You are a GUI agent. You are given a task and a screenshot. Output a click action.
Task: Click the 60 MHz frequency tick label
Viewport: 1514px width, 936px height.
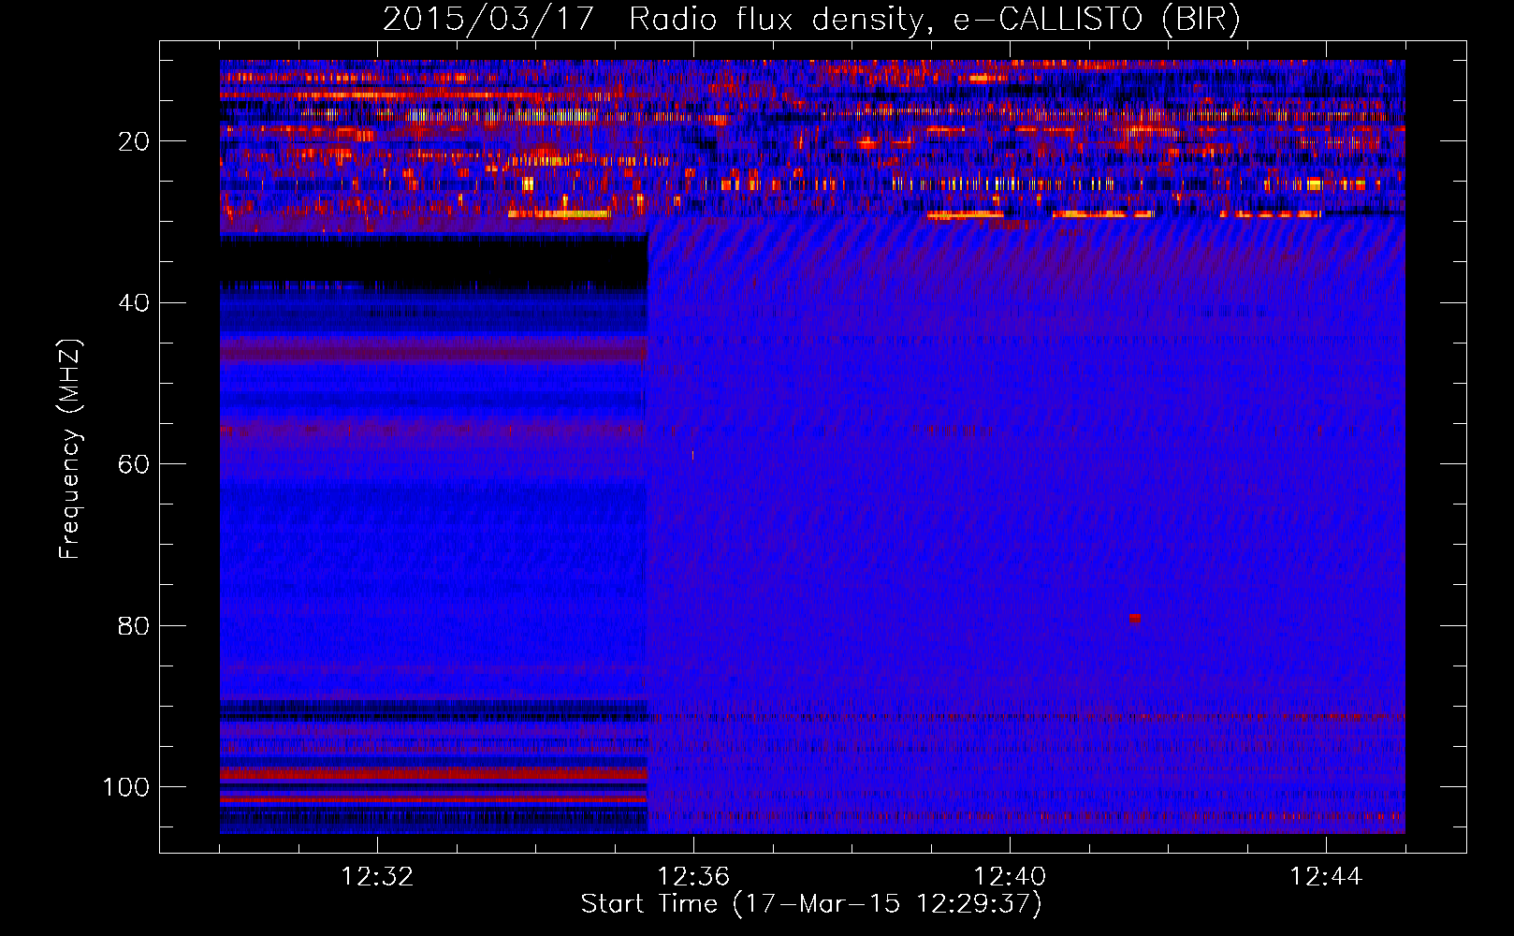pyautogui.click(x=134, y=464)
